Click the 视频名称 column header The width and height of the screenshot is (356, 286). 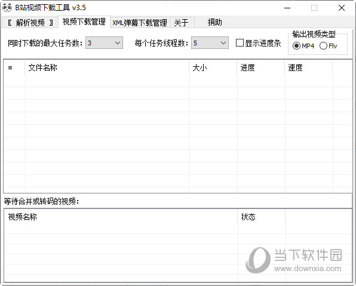(x=121, y=217)
